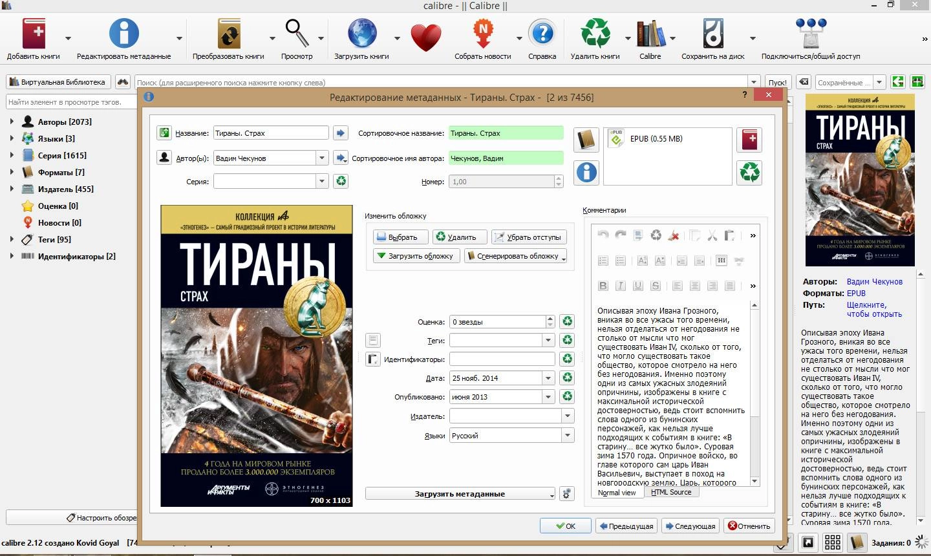Image resolution: width=931 pixels, height=556 pixels.
Task: Click the Выбрать cover button
Action: point(400,237)
